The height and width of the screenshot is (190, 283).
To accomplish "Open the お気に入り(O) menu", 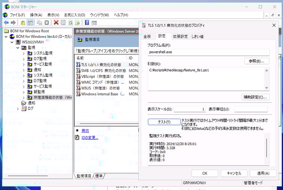I will pos(75,15).
